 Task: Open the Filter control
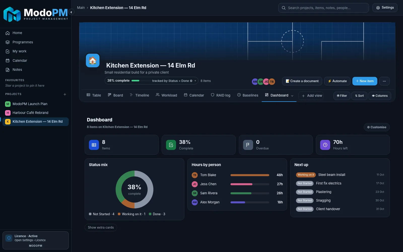(x=342, y=96)
